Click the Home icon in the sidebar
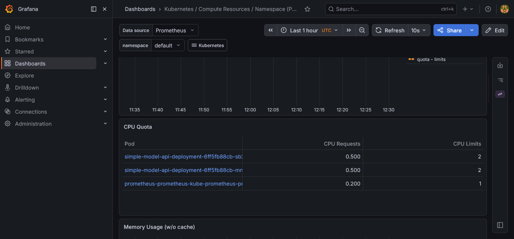 8,27
